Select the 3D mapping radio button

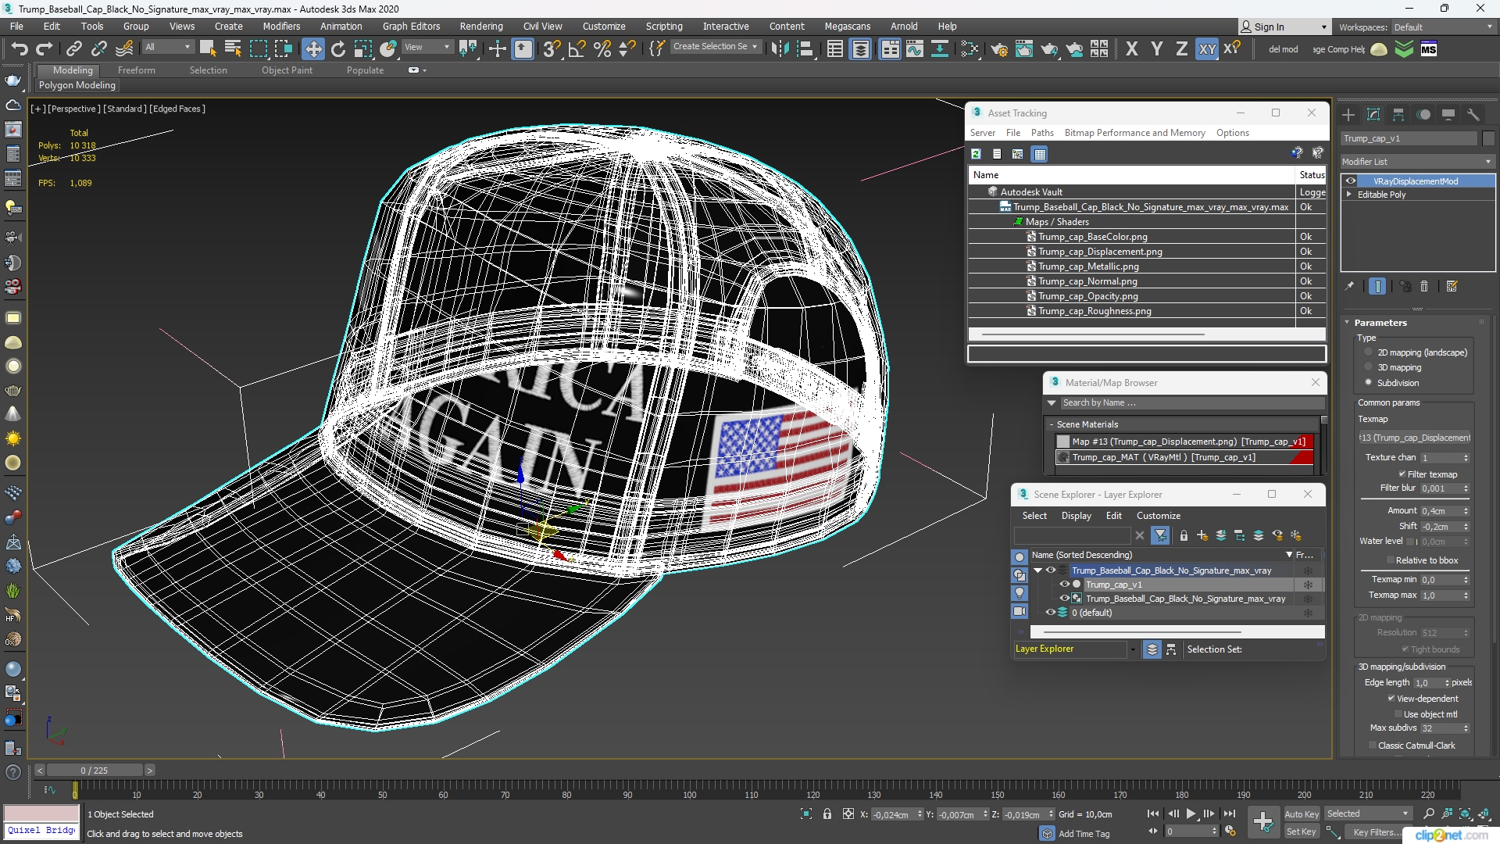(1368, 367)
